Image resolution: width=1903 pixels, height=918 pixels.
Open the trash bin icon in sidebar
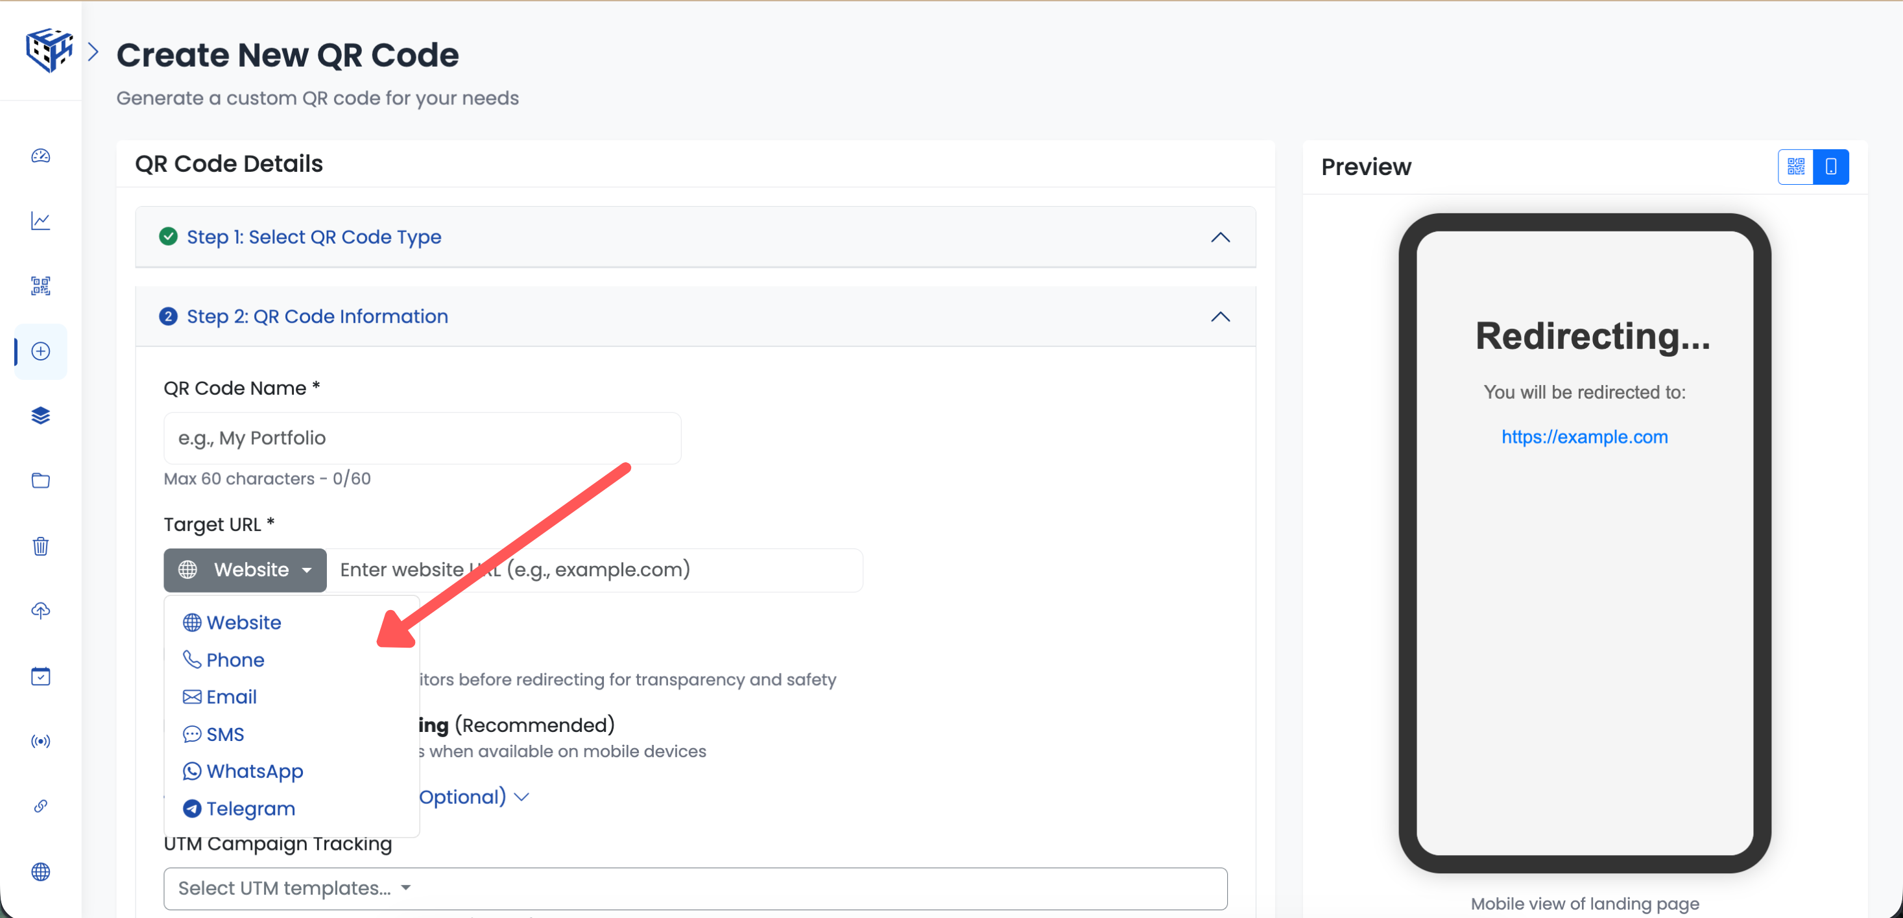(40, 546)
